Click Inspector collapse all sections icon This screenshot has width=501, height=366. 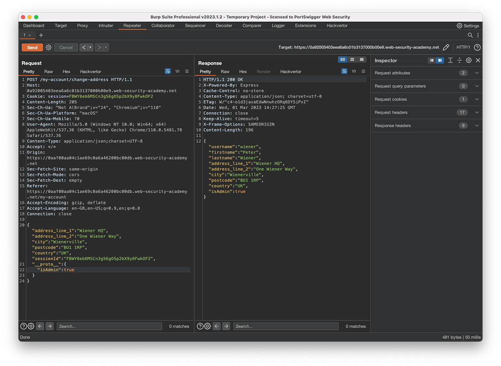459,60
